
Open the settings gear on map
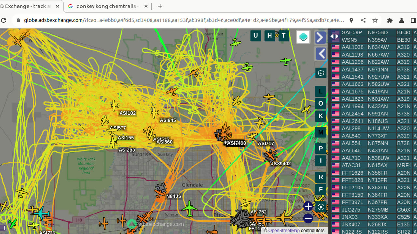[321, 73]
